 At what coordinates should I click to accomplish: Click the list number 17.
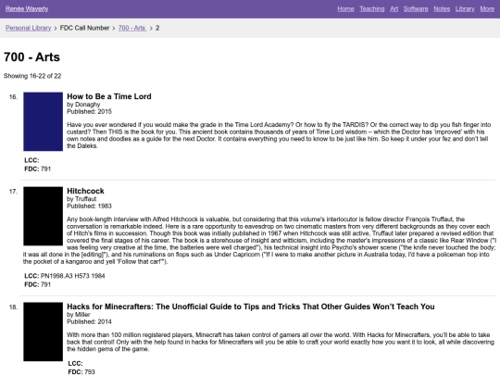13,192
